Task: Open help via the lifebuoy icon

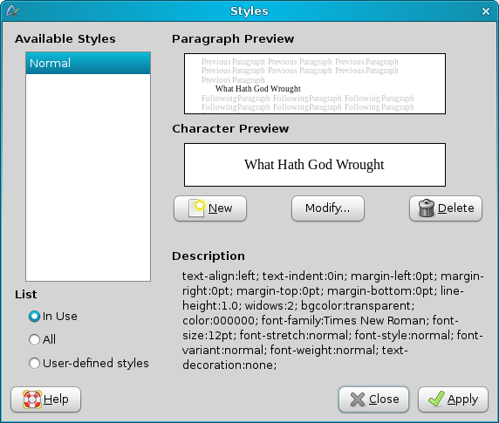Action: pyautogui.click(x=32, y=399)
